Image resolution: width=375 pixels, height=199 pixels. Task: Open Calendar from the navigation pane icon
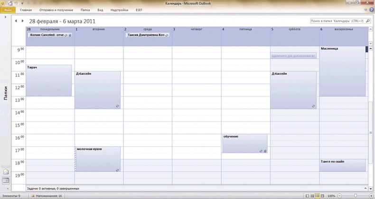pos(6,180)
